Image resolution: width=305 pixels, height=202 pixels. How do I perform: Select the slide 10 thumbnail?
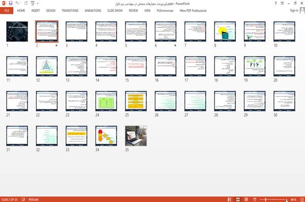(x=284, y=31)
